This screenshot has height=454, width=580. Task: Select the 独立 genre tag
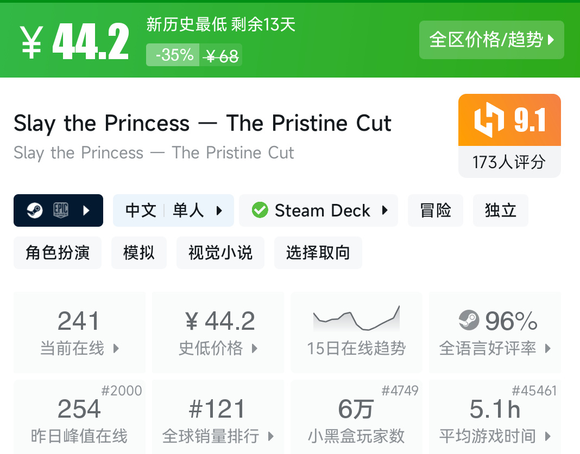pos(500,210)
